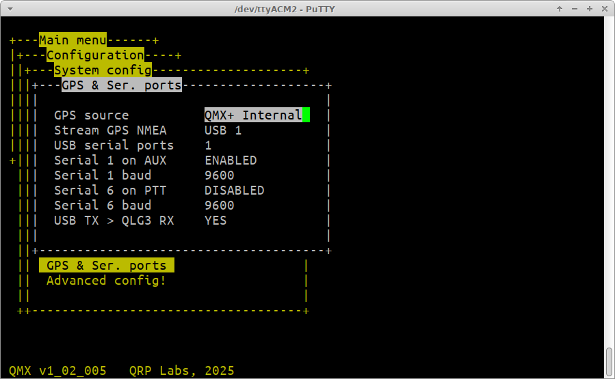Open the Advanced config! entry

coord(106,281)
